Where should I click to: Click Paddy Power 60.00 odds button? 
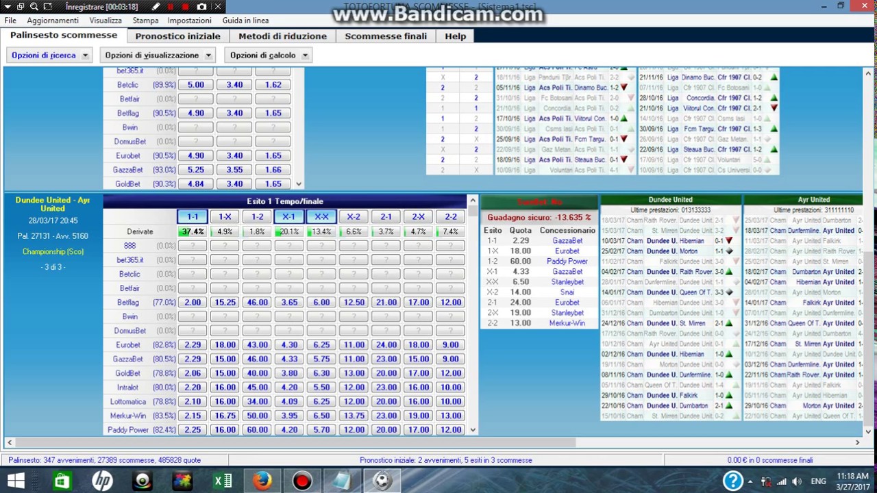(x=257, y=429)
